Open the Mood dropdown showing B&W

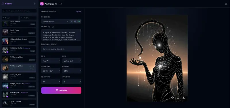click(72, 71)
